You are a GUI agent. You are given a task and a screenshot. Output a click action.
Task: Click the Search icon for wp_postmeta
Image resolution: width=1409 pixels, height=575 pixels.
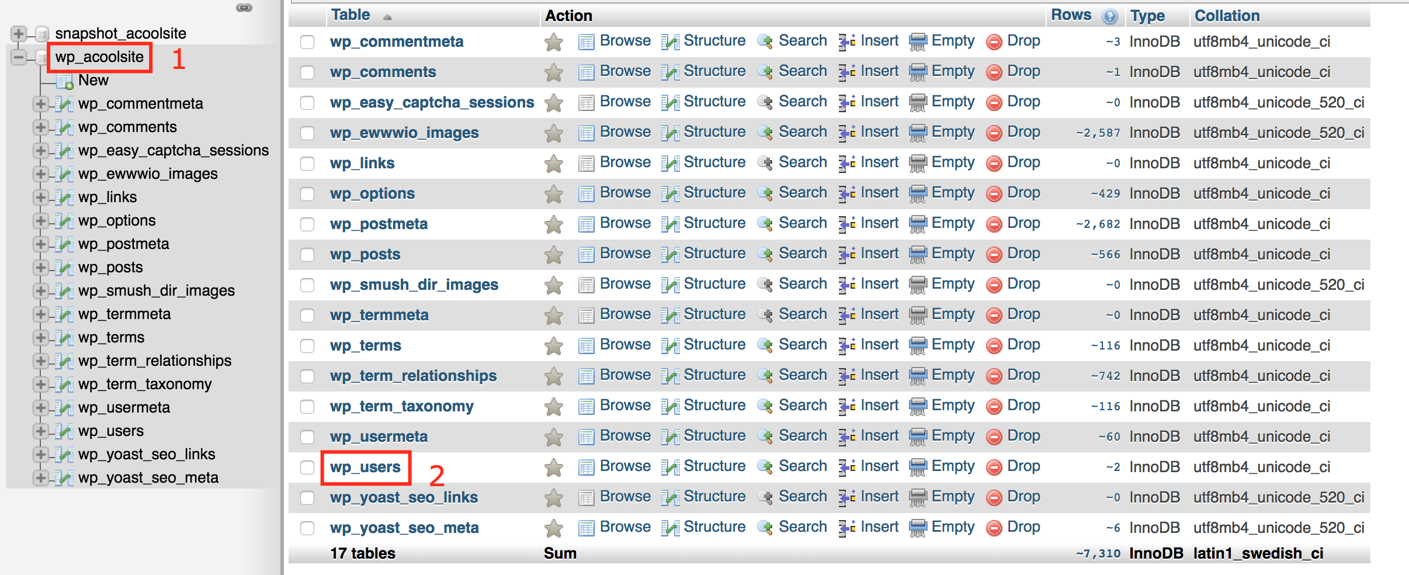point(765,224)
